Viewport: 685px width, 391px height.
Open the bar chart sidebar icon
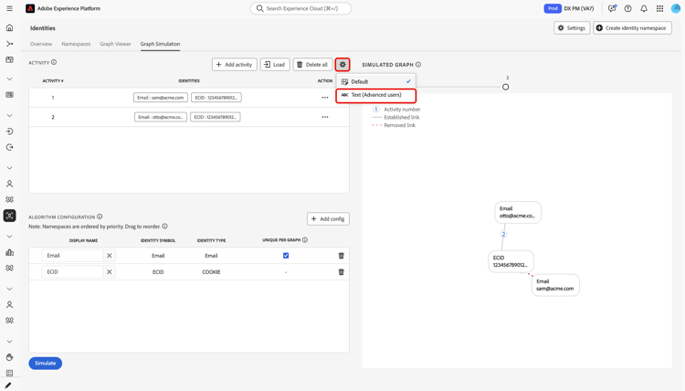click(x=10, y=252)
